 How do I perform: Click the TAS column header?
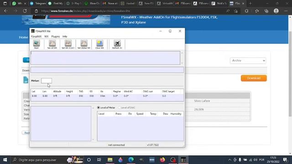[81, 92]
